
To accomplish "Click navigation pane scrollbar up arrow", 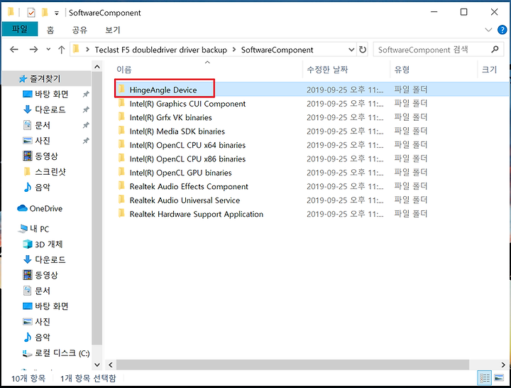I will tap(97, 67).
